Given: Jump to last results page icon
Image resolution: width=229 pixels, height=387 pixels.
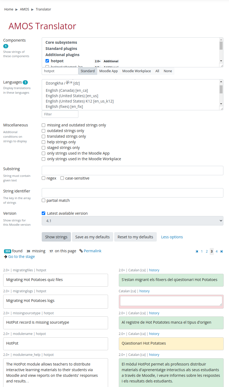Looking at the screenshot, I should click(x=222, y=251).
